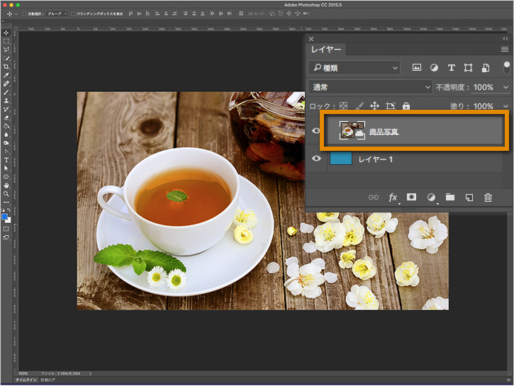Expand the 種類 filter dropdown

[354, 68]
